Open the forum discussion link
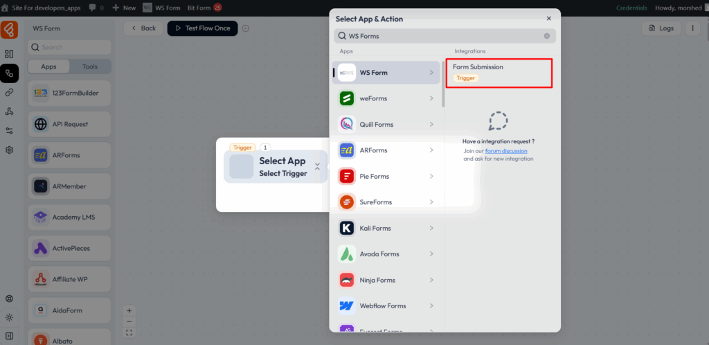Viewport: 709px width, 345px height. 506,150
